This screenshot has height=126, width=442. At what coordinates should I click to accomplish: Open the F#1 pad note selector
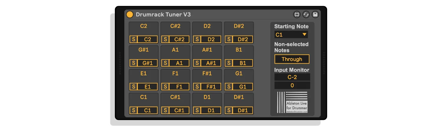pyautogui.click(x=211, y=87)
